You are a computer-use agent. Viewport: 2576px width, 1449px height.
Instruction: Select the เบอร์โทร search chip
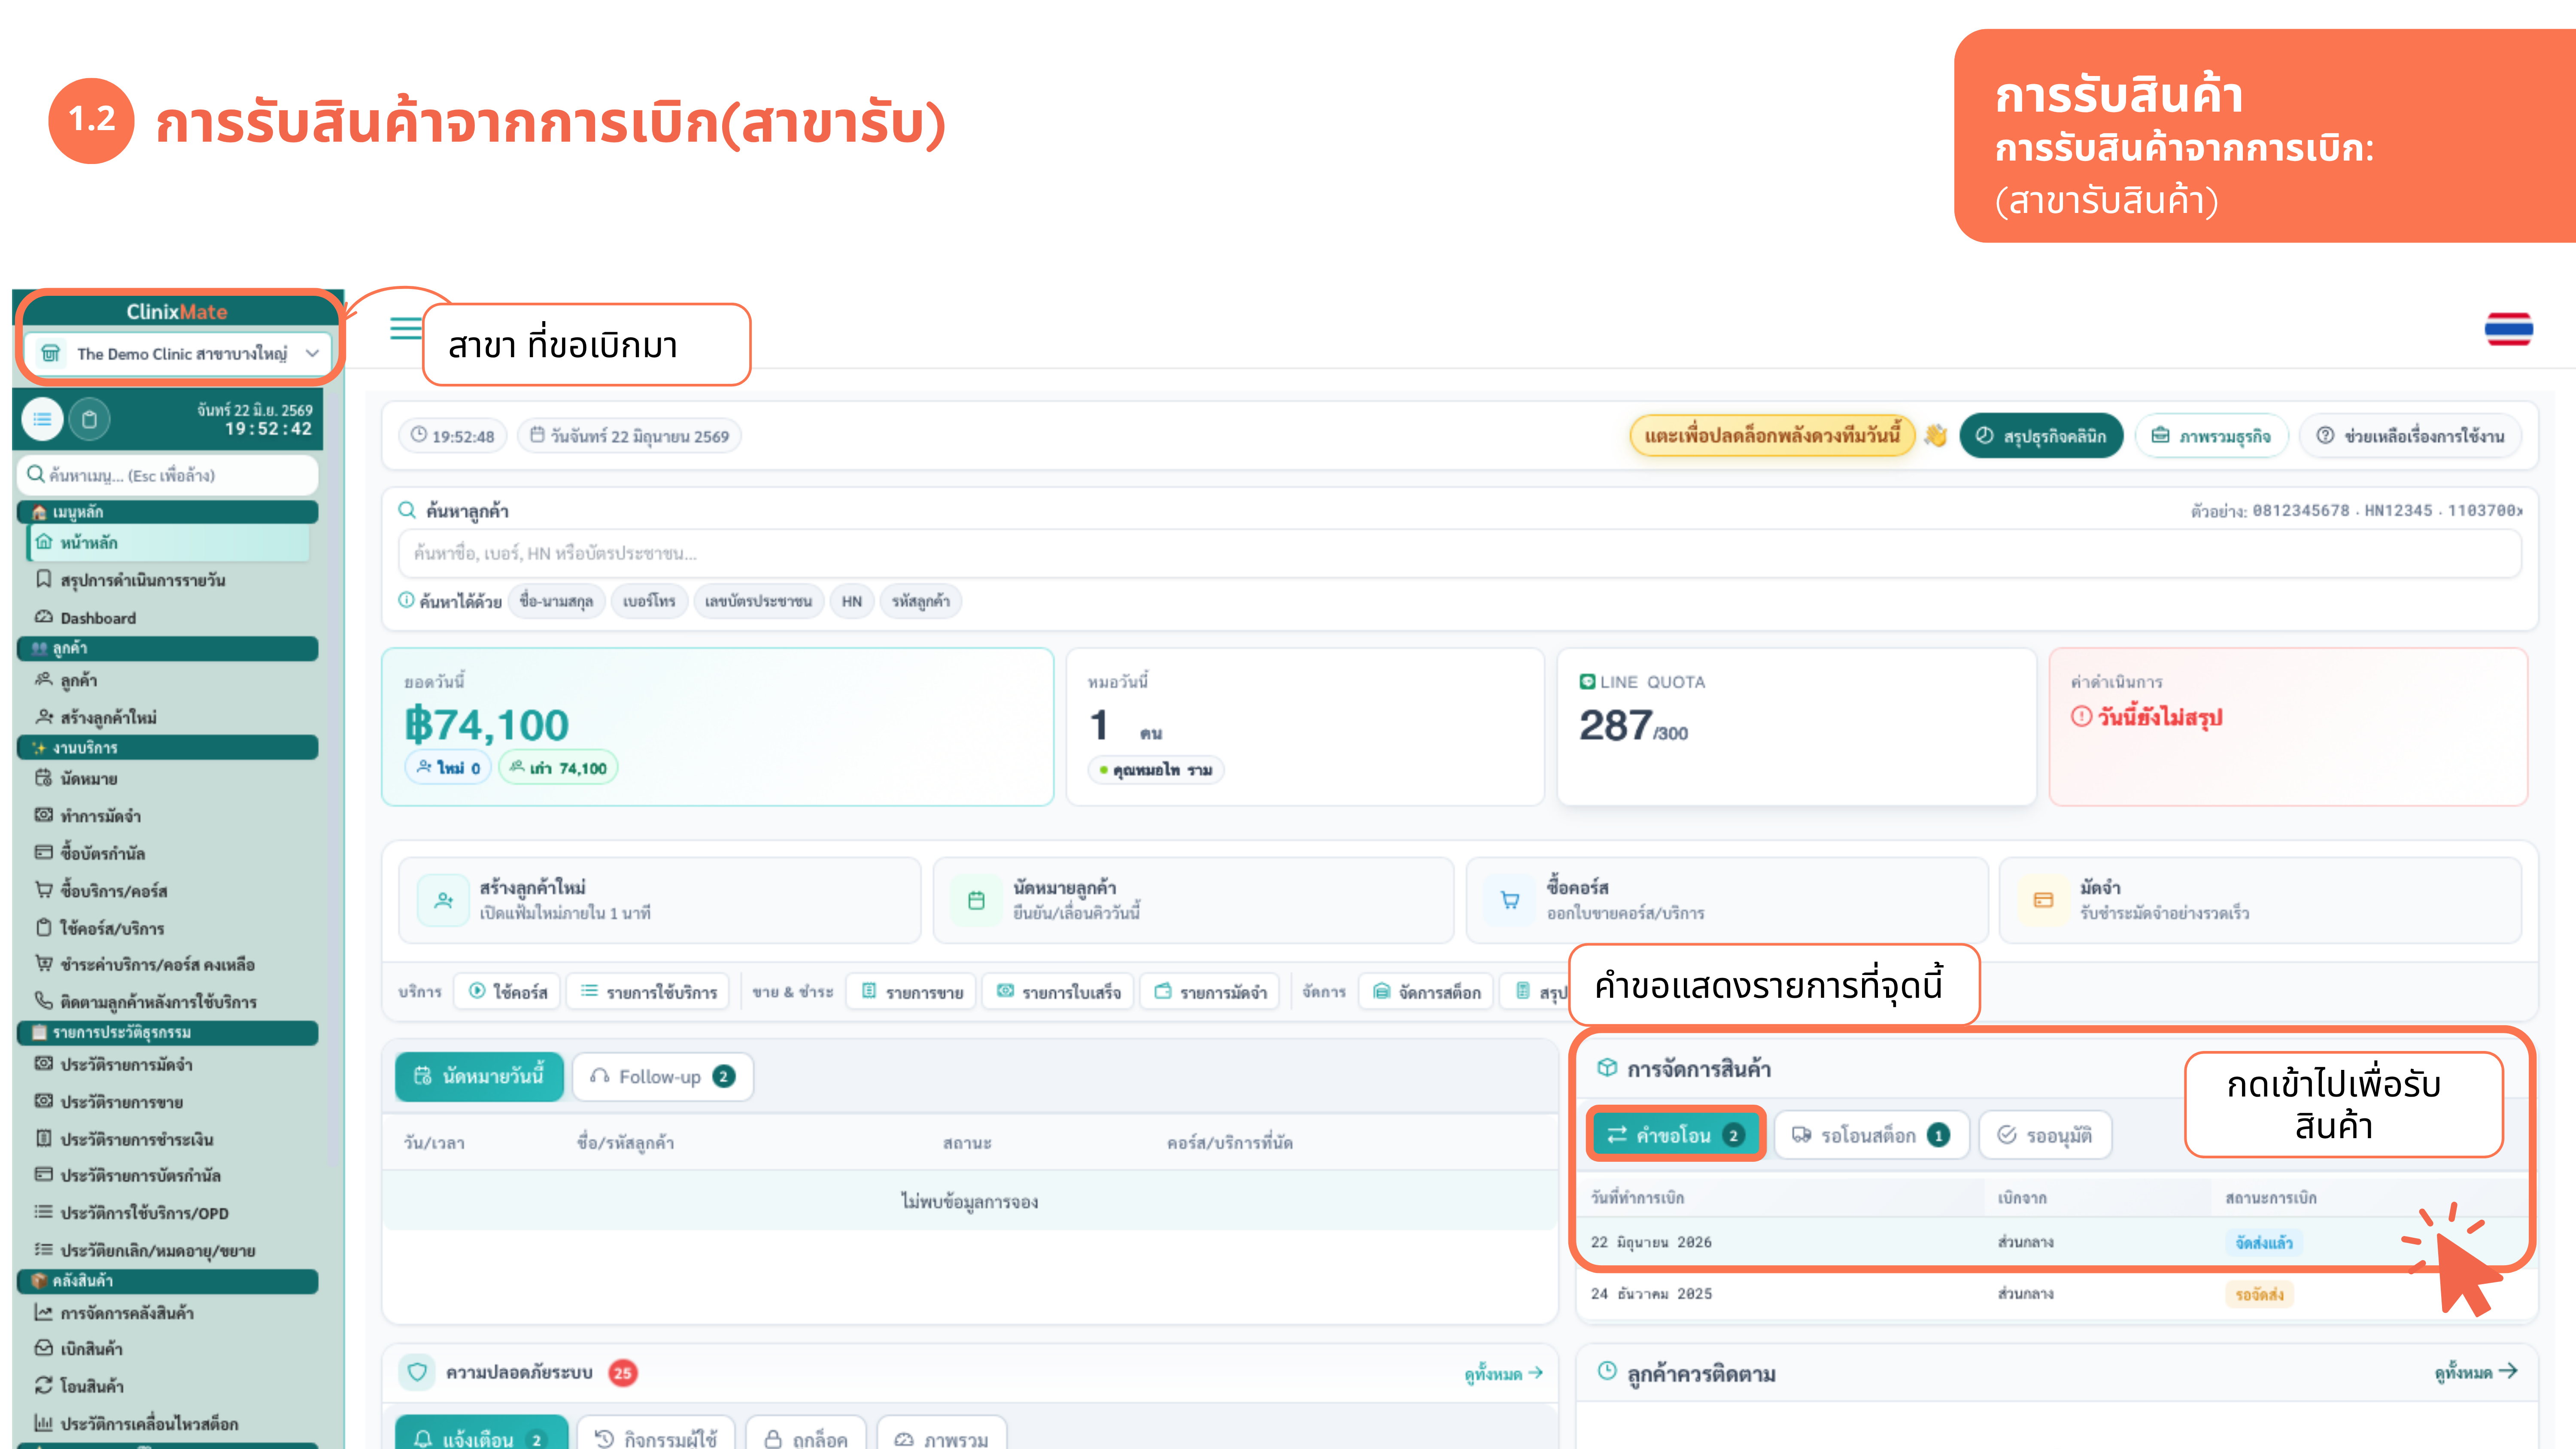(649, 601)
